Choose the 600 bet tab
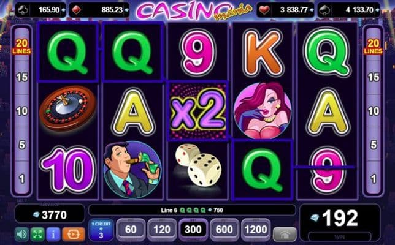This screenshot has width=395, height=245. click(224, 230)
